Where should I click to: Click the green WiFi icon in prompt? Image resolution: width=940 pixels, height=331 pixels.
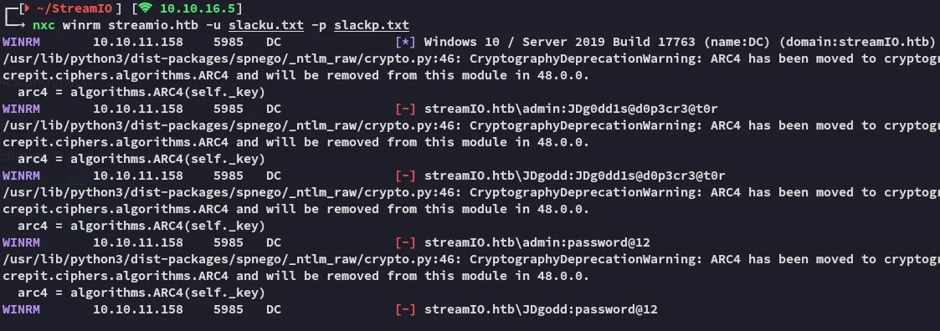pos(145,8)
